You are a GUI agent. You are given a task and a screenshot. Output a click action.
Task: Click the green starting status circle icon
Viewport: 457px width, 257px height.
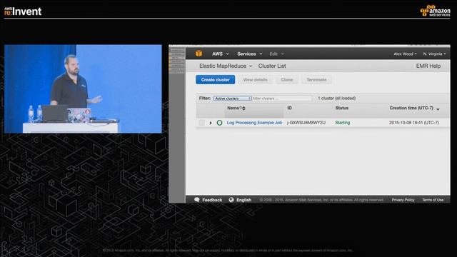[x=219, y=123]
